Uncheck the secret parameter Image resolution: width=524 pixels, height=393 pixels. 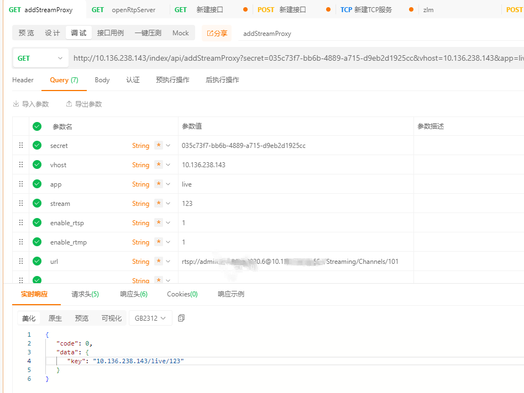point(37,145)
